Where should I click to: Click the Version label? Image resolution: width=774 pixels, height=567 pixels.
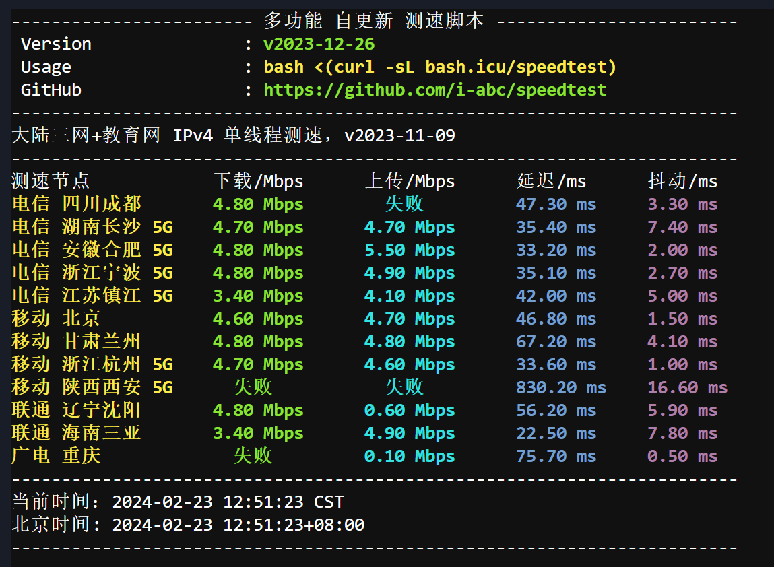pyautogui.click(x=56, y=44)
